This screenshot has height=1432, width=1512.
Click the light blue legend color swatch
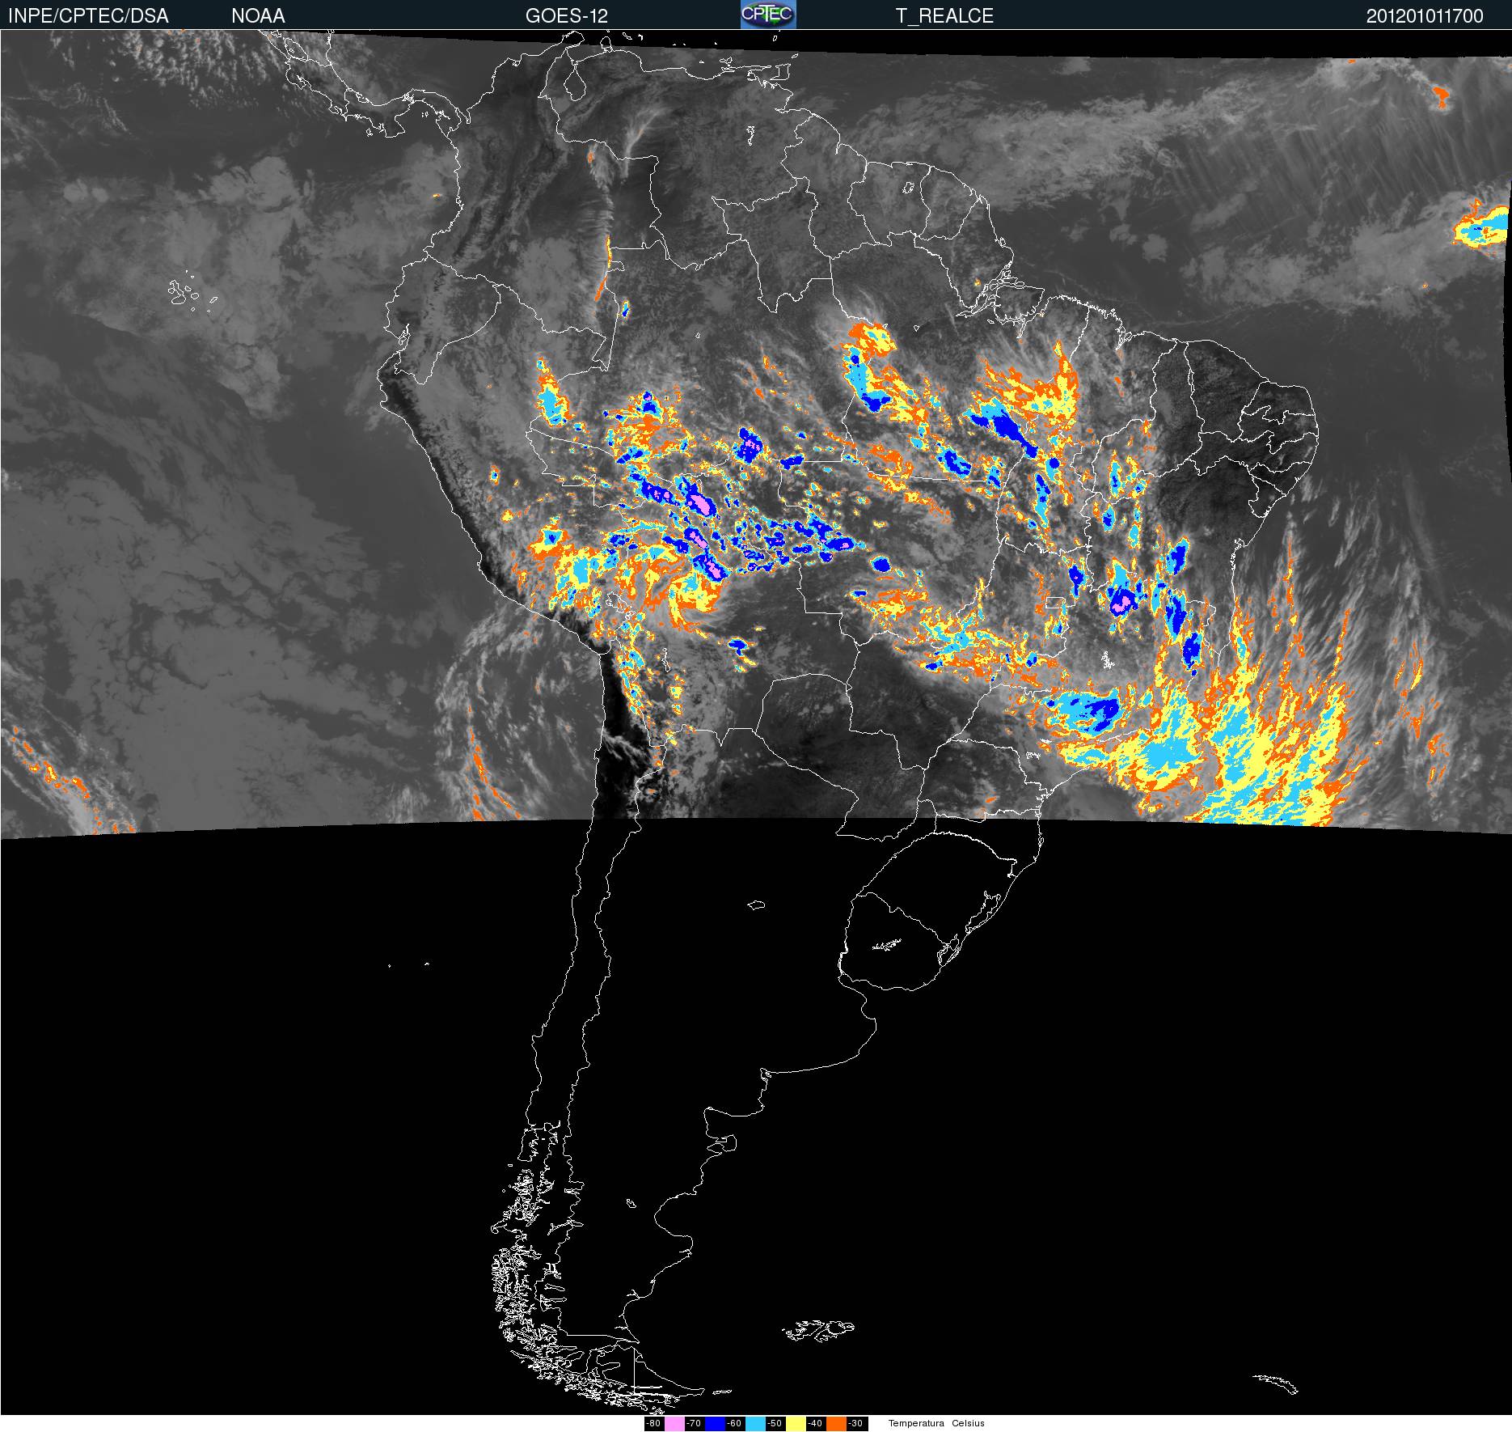(x=755, y=1424)
